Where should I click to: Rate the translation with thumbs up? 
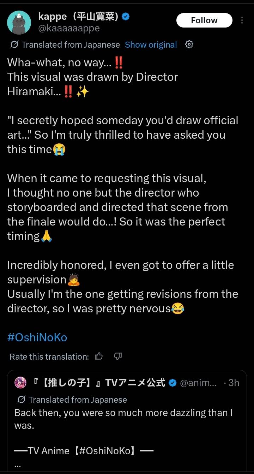click(99, 356)
